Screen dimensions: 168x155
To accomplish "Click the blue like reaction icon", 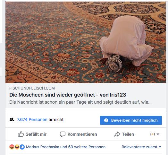I will coord(22,147).
